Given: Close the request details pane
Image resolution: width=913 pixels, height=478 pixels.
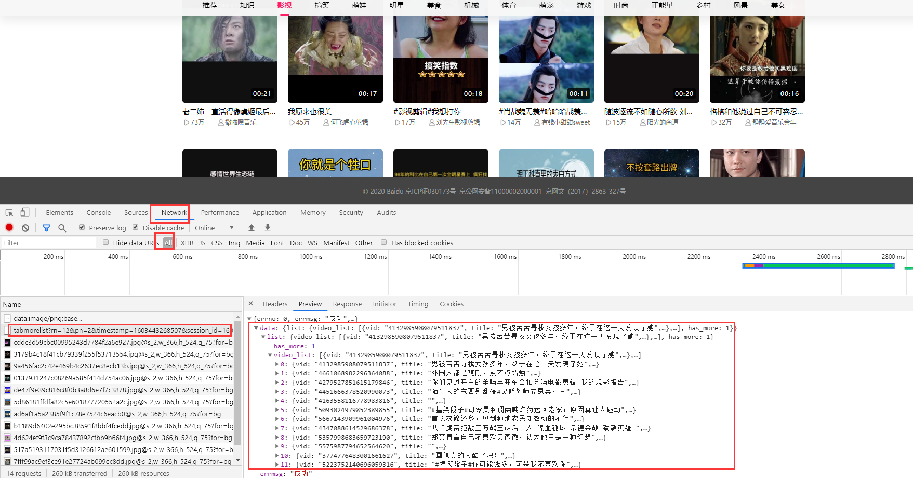Looking at the screenshot, I should click(x=250, y=304).
